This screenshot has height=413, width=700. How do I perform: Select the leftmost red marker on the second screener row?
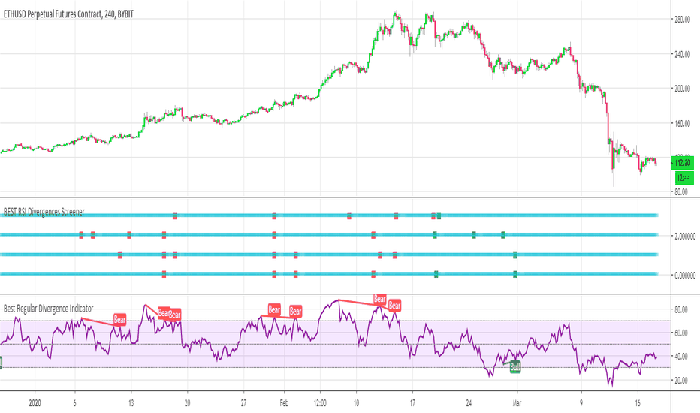tap(81, 235)
